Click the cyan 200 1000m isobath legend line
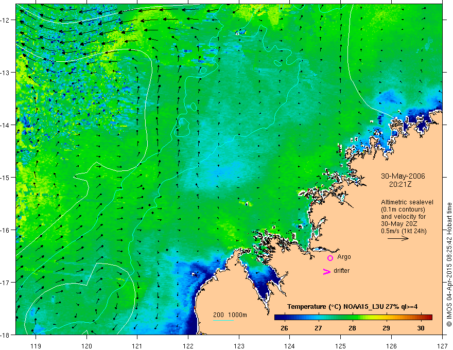 point(223,320)
